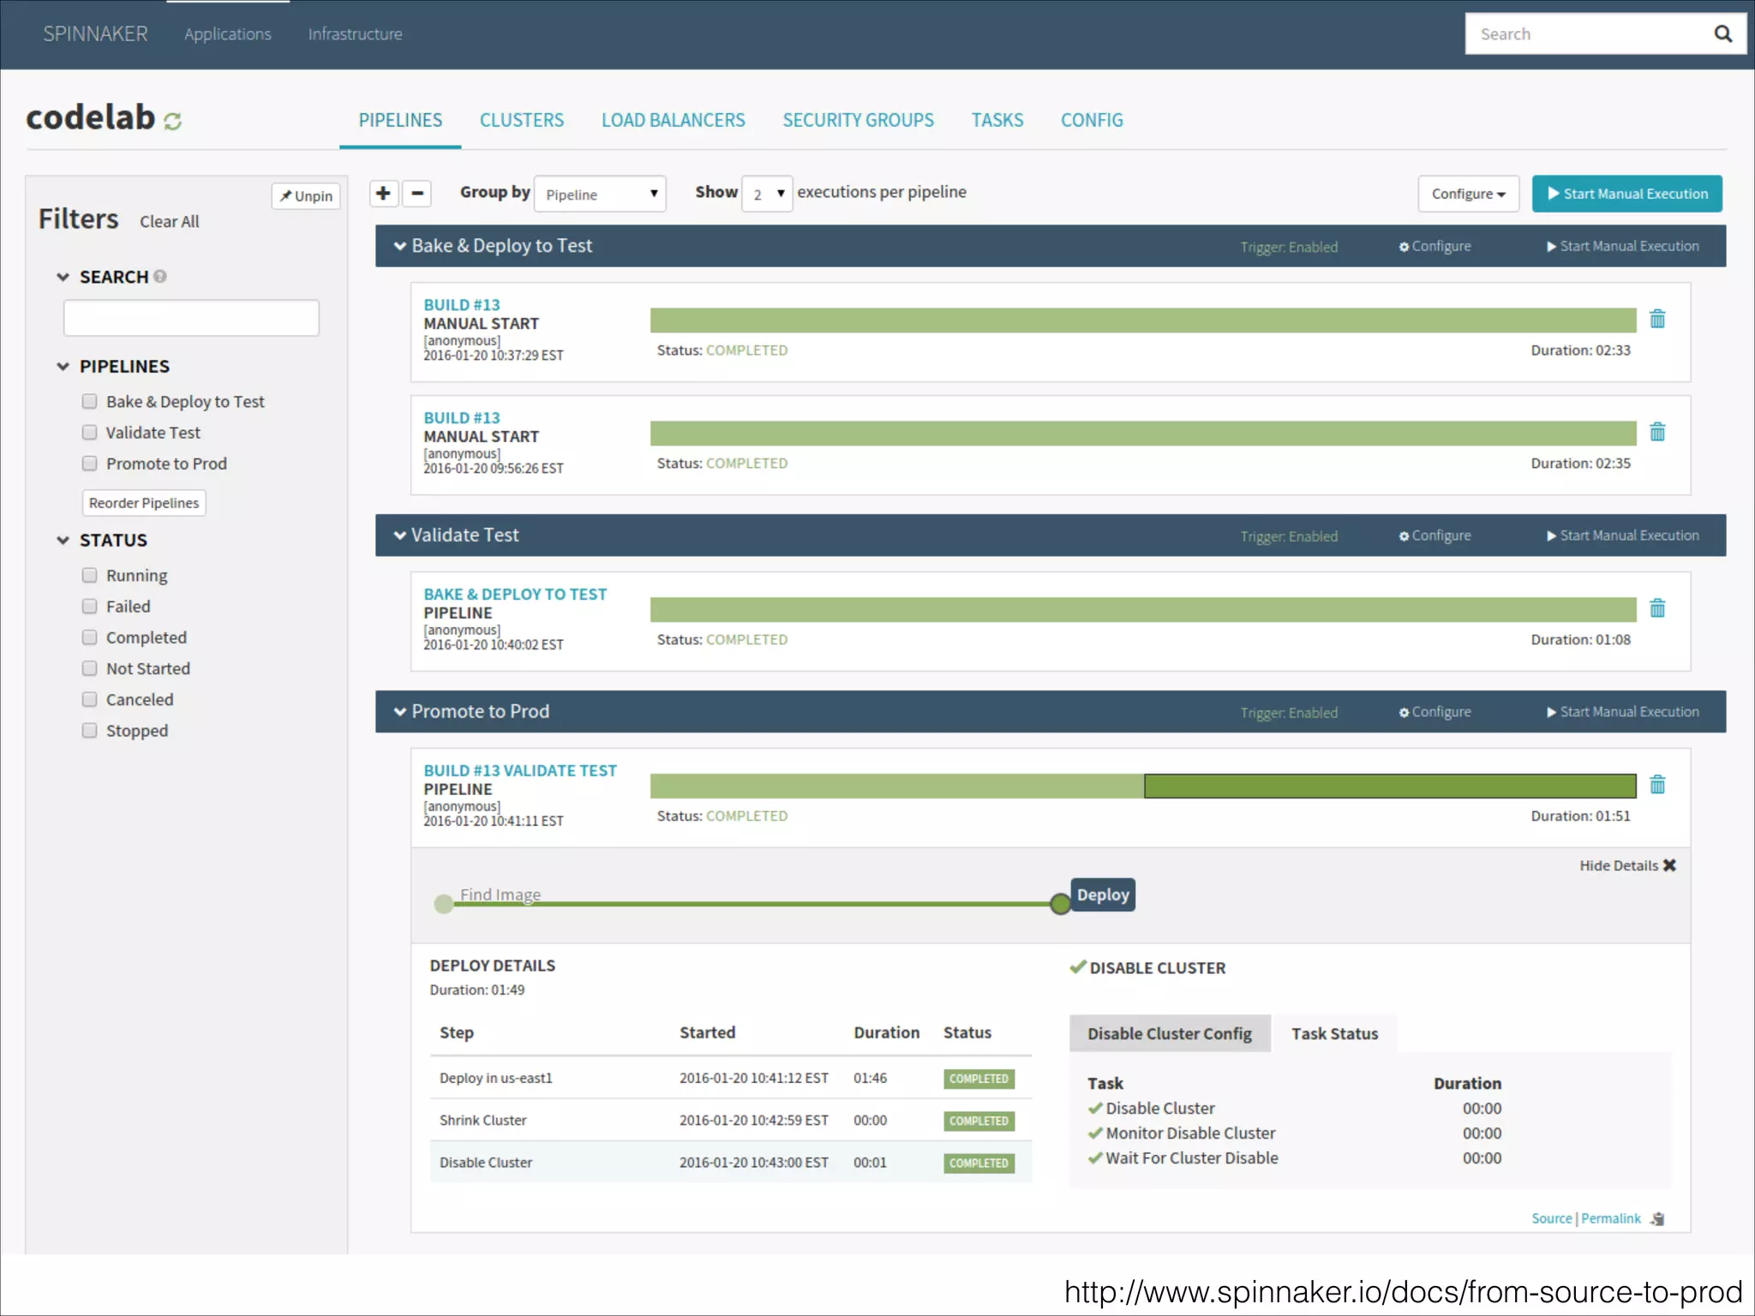
Task: Select the Disable Cluster Config tab
Action: pos(1170,1033)
